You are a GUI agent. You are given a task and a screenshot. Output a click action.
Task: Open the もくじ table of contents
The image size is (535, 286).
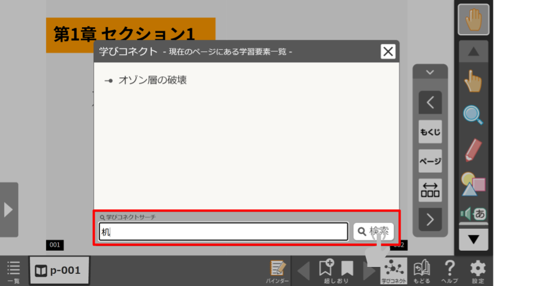430,132
